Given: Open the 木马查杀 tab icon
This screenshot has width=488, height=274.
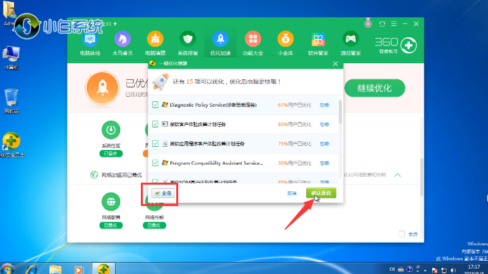Looking at the screenshot, I should pyautogui.click(x=123, y=39).
